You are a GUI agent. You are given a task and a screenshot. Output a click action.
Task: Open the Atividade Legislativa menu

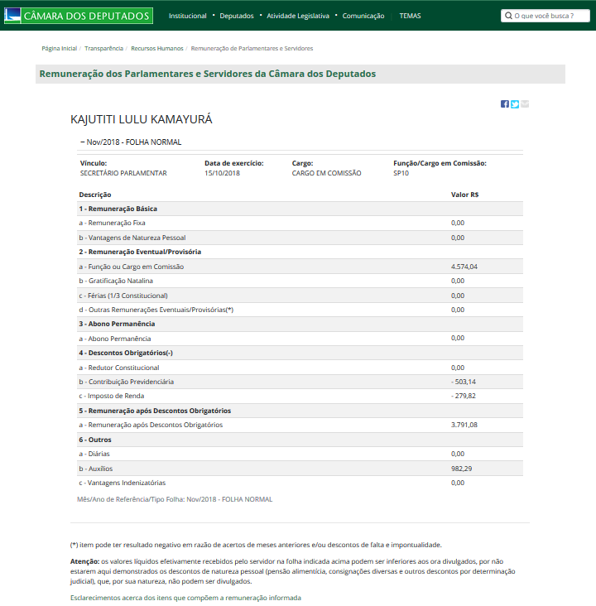point(297,16)
